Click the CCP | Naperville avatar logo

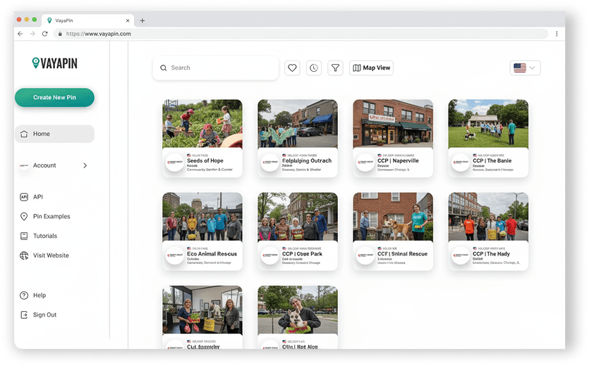tap(365, 163)
